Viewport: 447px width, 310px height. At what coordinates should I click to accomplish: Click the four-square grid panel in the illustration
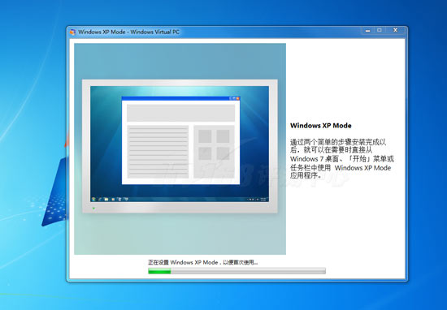(x=214, y=152)
